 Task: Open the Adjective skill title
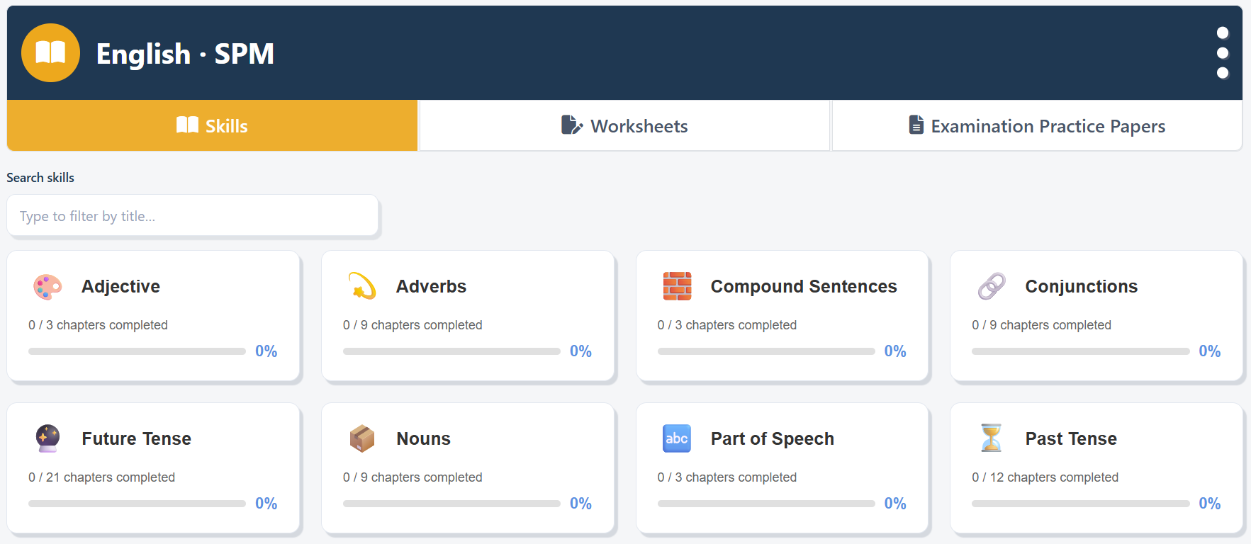pyautogui.click(x=121, y=286)
